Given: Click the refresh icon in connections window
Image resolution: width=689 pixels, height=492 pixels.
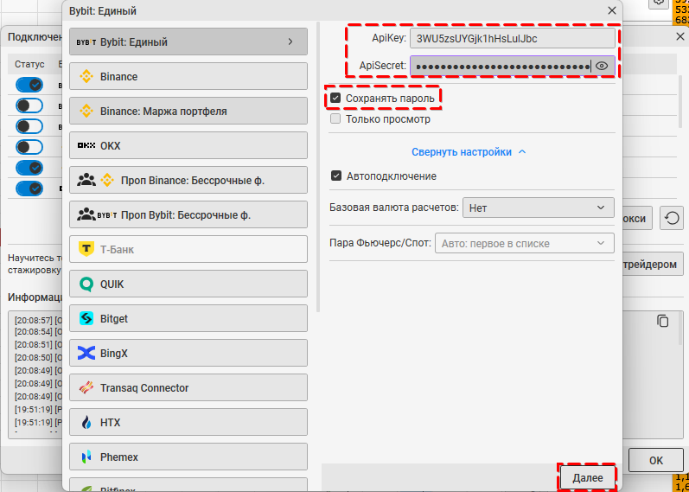Looking at the screenshot, I should coord(672,219).
